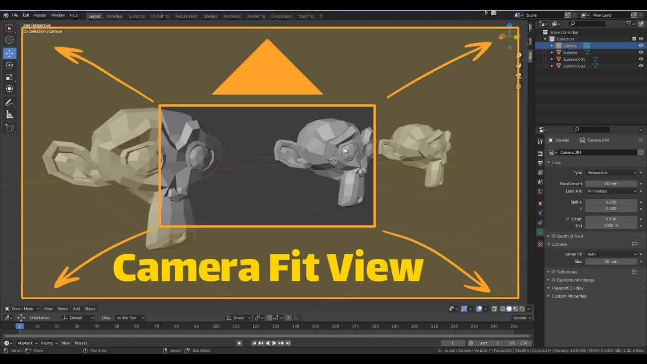Switch to the Modeling workspace tab

114,16
